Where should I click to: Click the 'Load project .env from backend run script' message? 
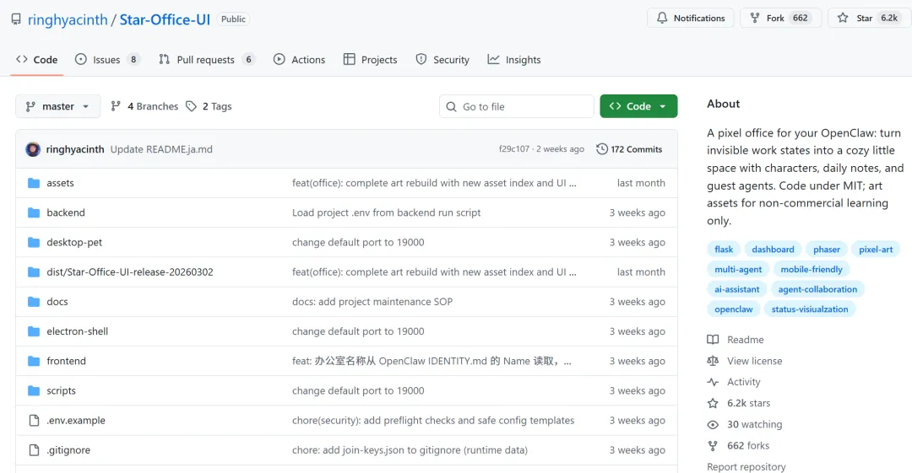click(x=386, y=212)
